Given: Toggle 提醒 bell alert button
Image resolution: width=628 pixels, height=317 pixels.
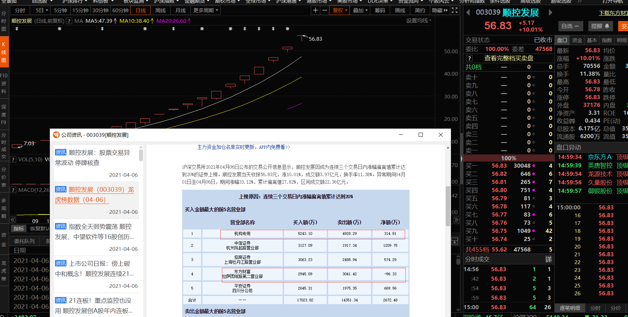Looking at the screenshot, I should pyautogui.click(x=600, y=26).
